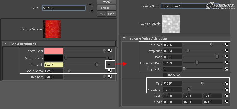Click the second Scale value field
The image size is (237, 109).
[193, 96]
